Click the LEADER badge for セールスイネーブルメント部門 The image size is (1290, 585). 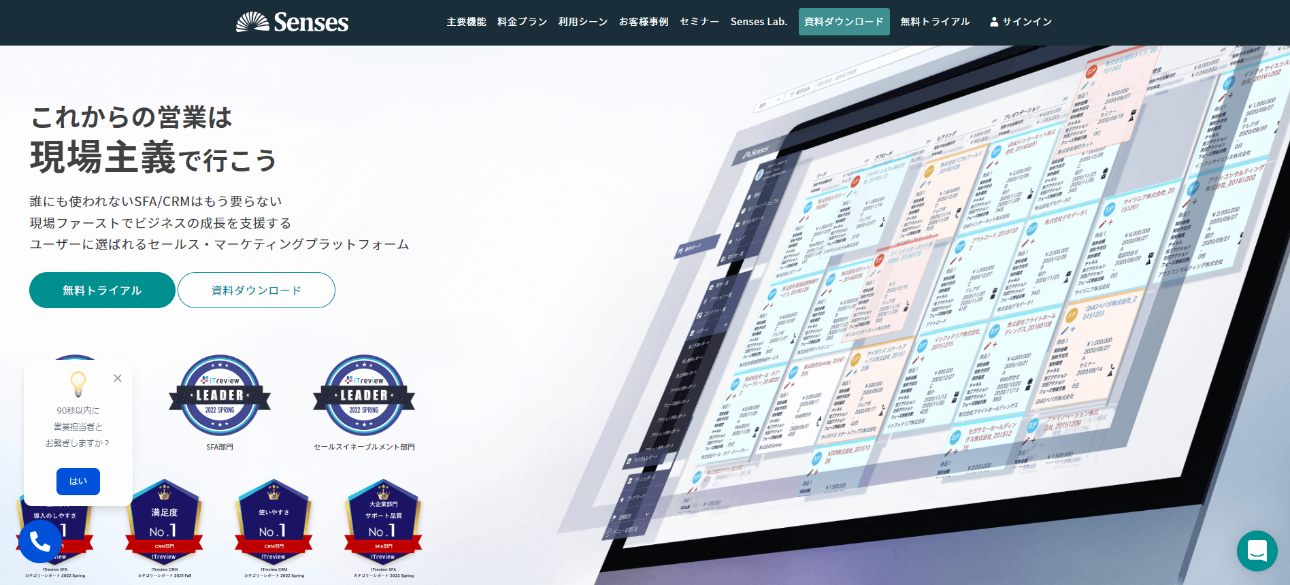point(364,396)
